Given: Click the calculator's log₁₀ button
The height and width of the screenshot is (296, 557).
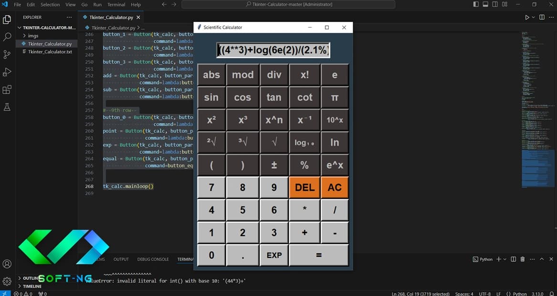Looking at the screenshot, I should coord(305,143).
